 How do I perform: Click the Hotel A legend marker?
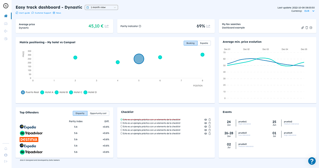(42, 92)
